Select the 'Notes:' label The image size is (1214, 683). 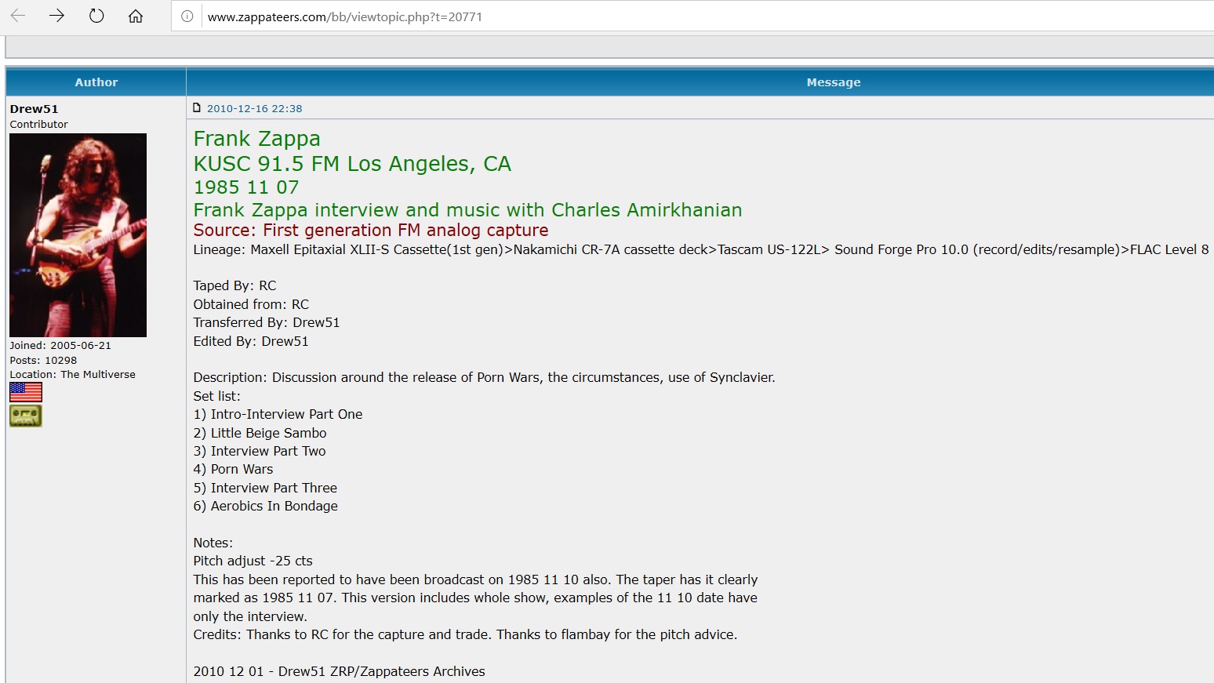tap(213, 543)
